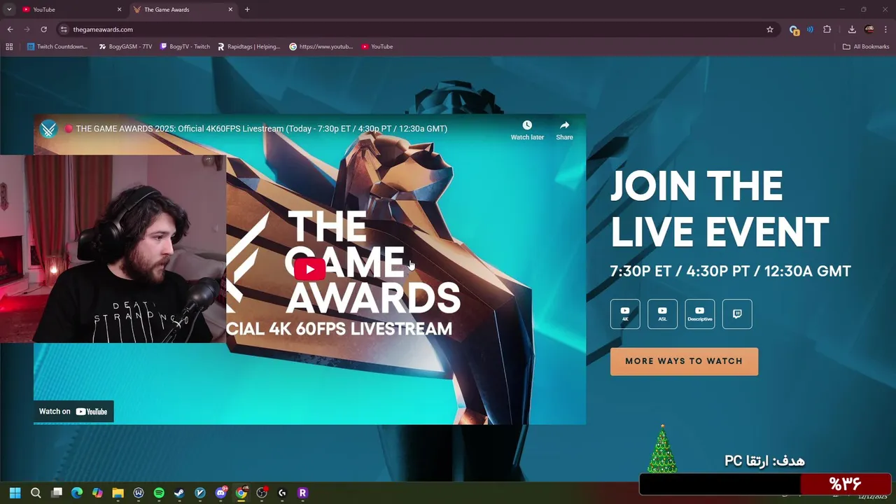Click the Share arrow on the video
The width and height of the screenshot is (896, 504).
tap(564, 125)
